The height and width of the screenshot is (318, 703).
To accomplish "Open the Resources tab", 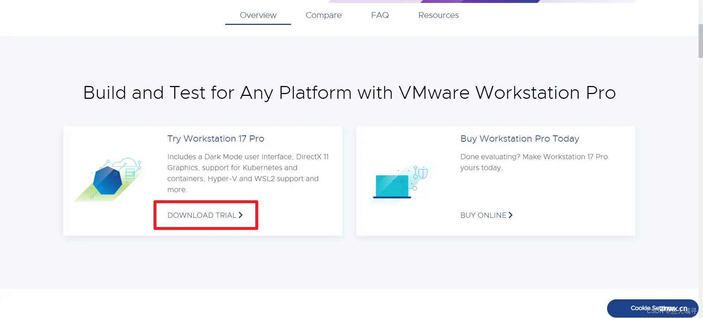I will coord(438,15).
